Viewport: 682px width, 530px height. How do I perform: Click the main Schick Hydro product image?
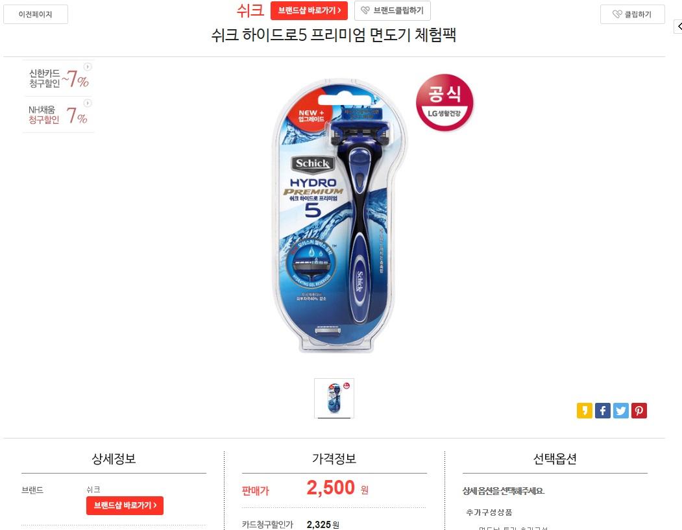pos(334,215)
